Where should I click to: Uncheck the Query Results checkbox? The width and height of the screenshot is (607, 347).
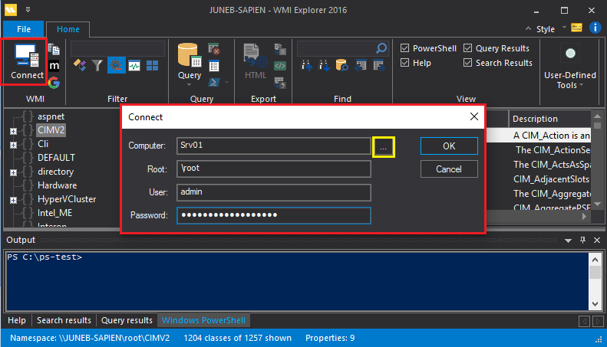tap(467, 48)
